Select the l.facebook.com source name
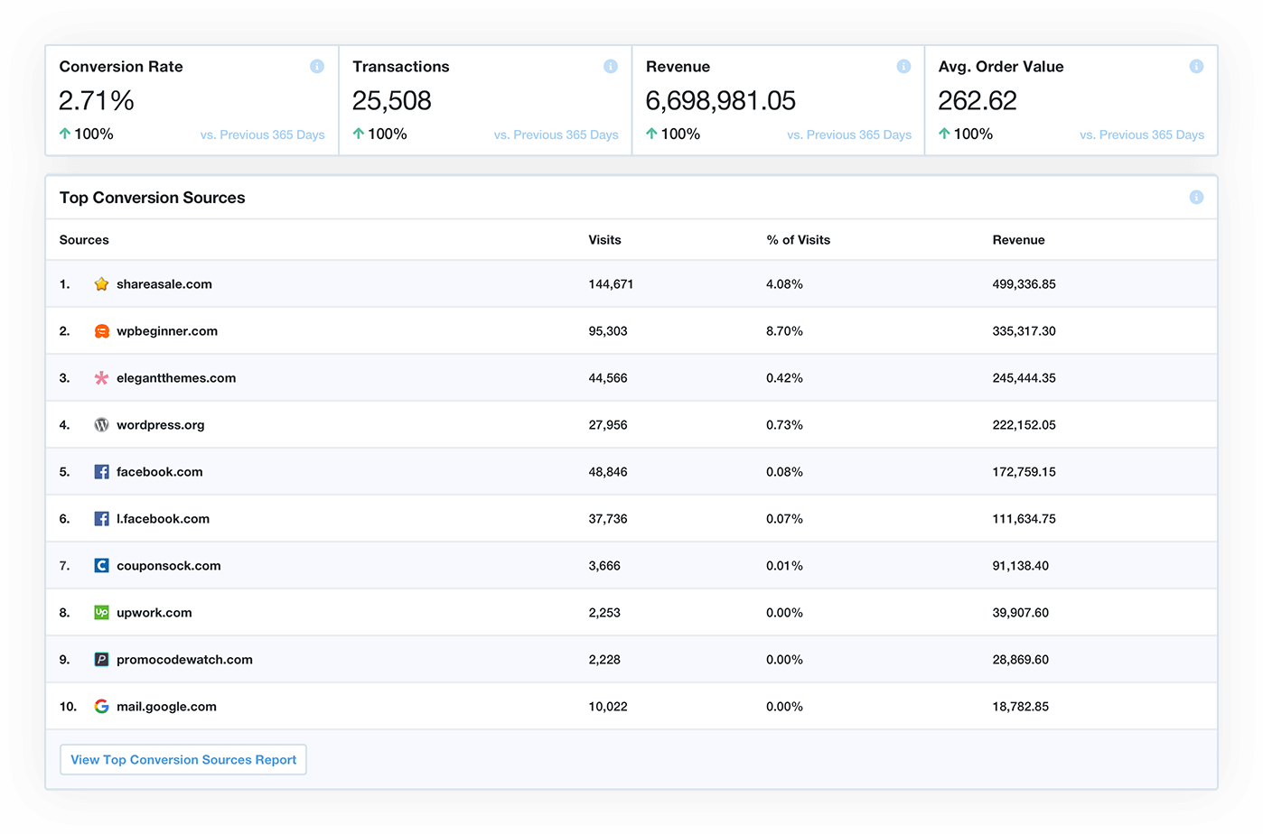The height and width of the screenshot is (834, 1263). pyautogui.click(x=163, y=519)
